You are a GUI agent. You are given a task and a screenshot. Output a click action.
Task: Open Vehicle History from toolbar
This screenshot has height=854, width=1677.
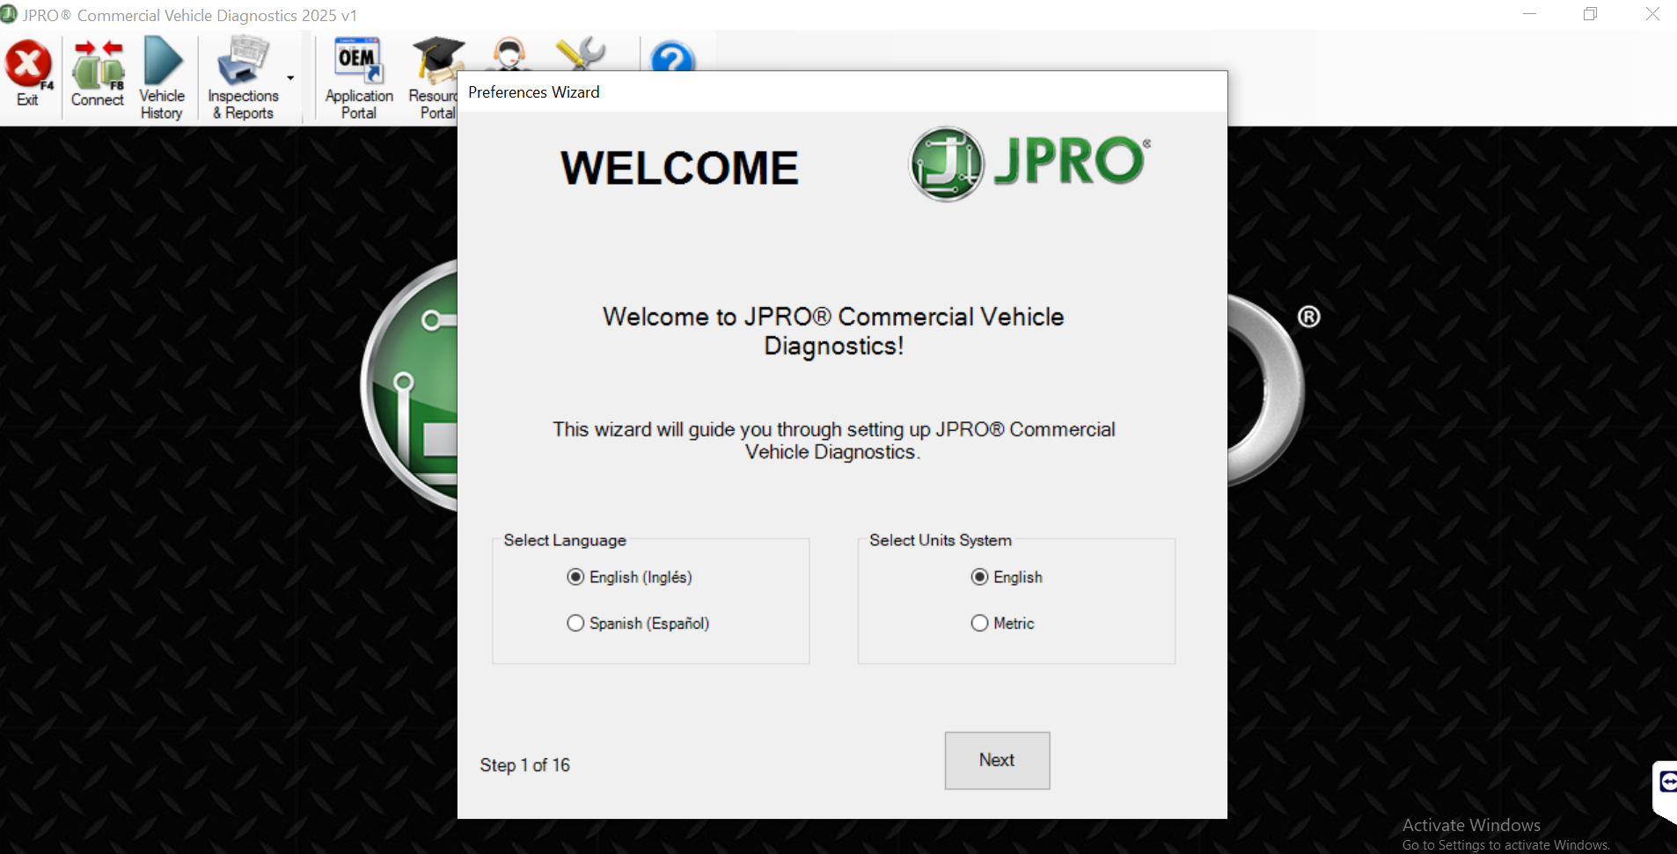click(162, 78)
